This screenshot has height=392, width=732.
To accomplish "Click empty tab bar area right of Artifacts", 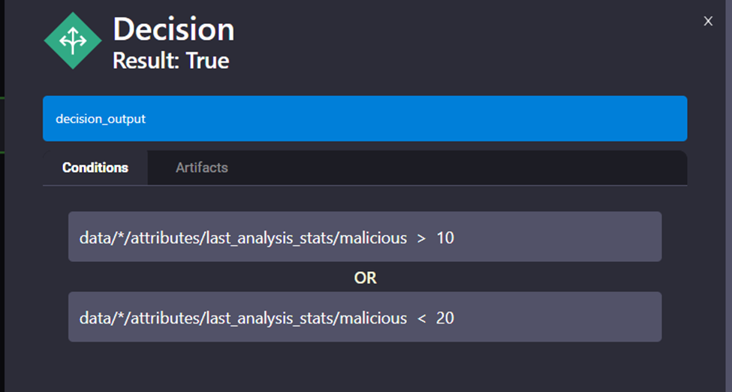I will pos(465,167).
